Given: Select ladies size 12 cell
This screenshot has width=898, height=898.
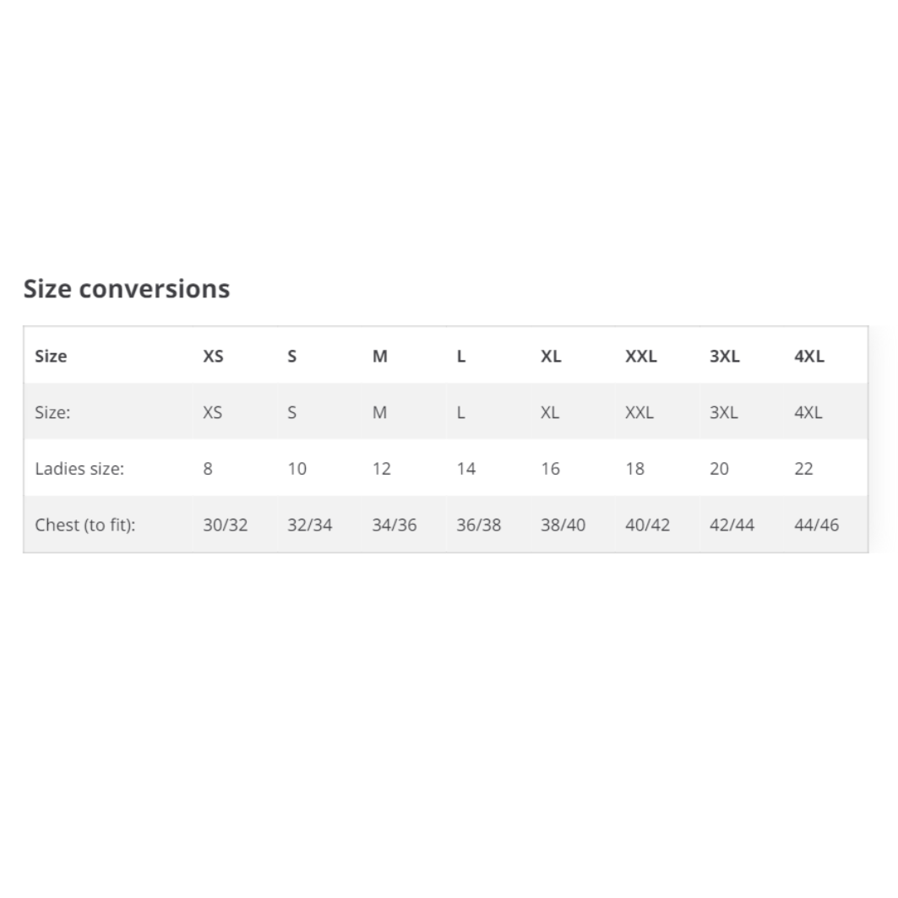Looking at the screenshot, I should point(381,469).
